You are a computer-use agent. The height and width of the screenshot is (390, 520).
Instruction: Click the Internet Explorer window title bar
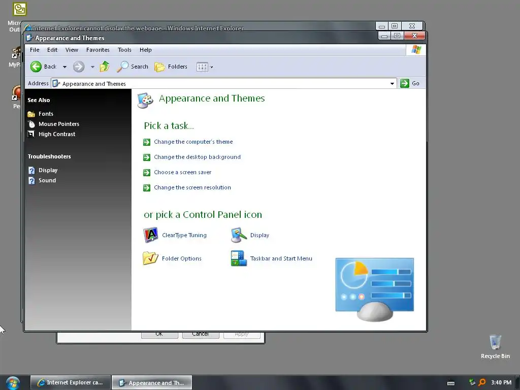coord(199,27)
